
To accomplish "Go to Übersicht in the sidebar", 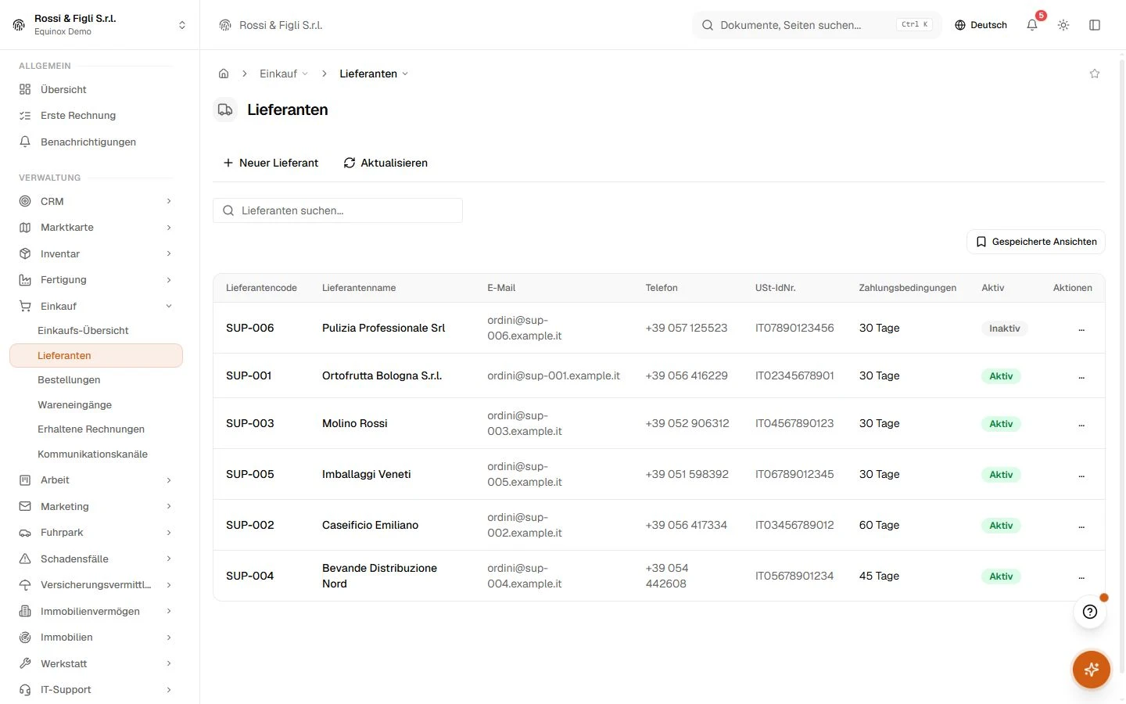I will 95,89.
